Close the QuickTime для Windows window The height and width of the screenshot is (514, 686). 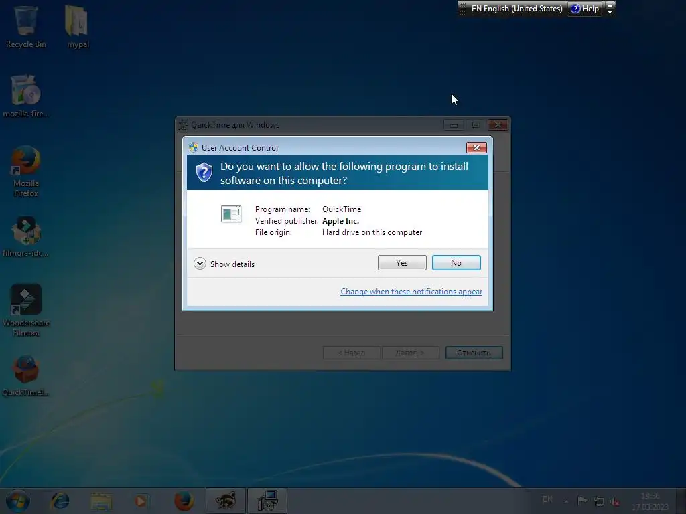(498, 125)
